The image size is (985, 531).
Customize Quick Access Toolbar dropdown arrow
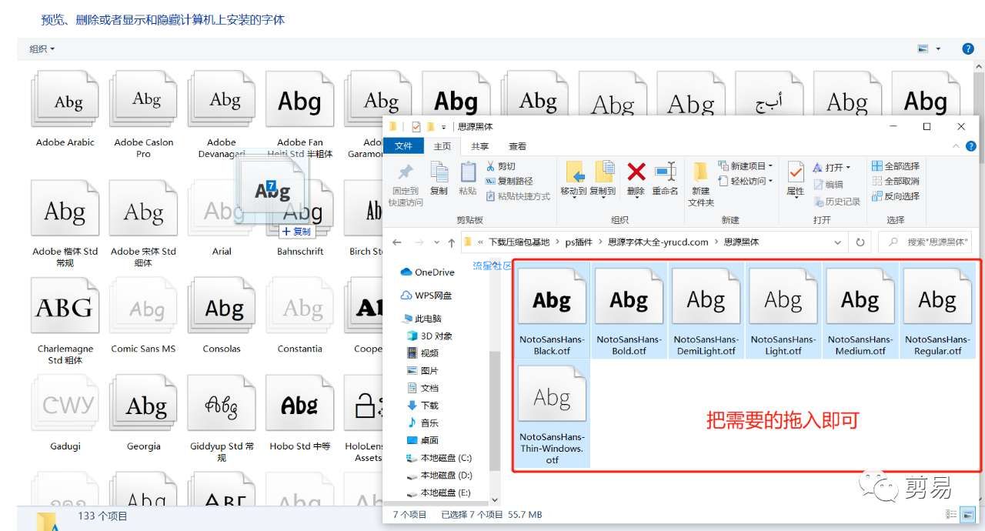point(444,127)
